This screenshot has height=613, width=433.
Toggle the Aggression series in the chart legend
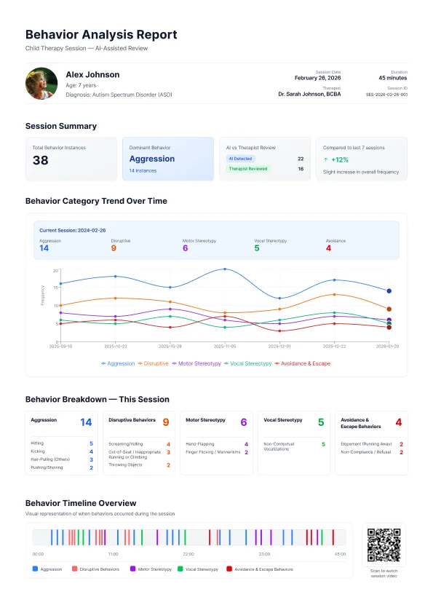click(x=118, y=363)
